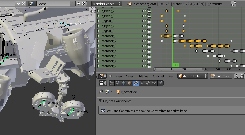Click the r_reargear bone label in viewport

(75, 23)
